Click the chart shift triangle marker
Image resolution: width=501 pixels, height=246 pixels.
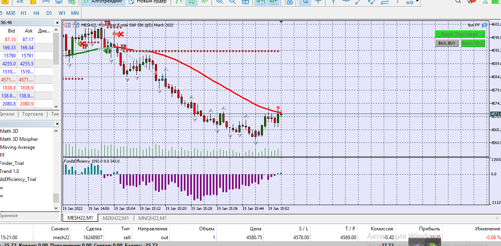(x=281, y=21)
